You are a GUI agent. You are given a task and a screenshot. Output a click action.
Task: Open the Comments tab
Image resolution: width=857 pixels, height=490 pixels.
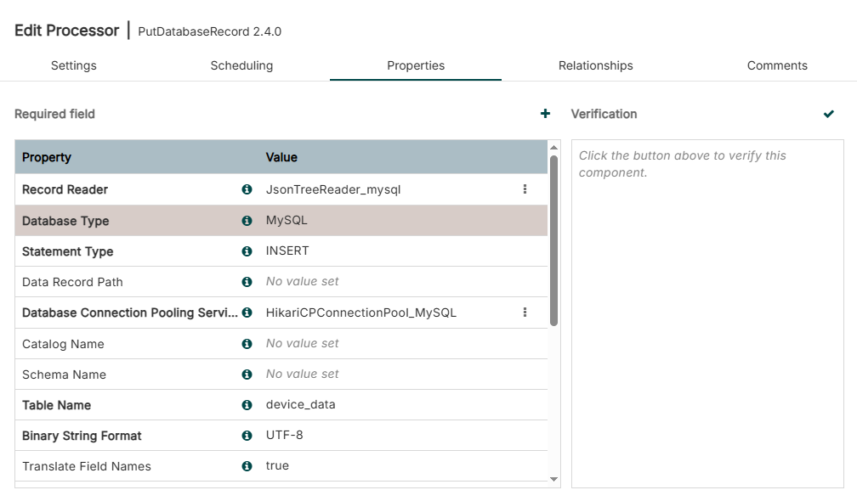point(777,65)
